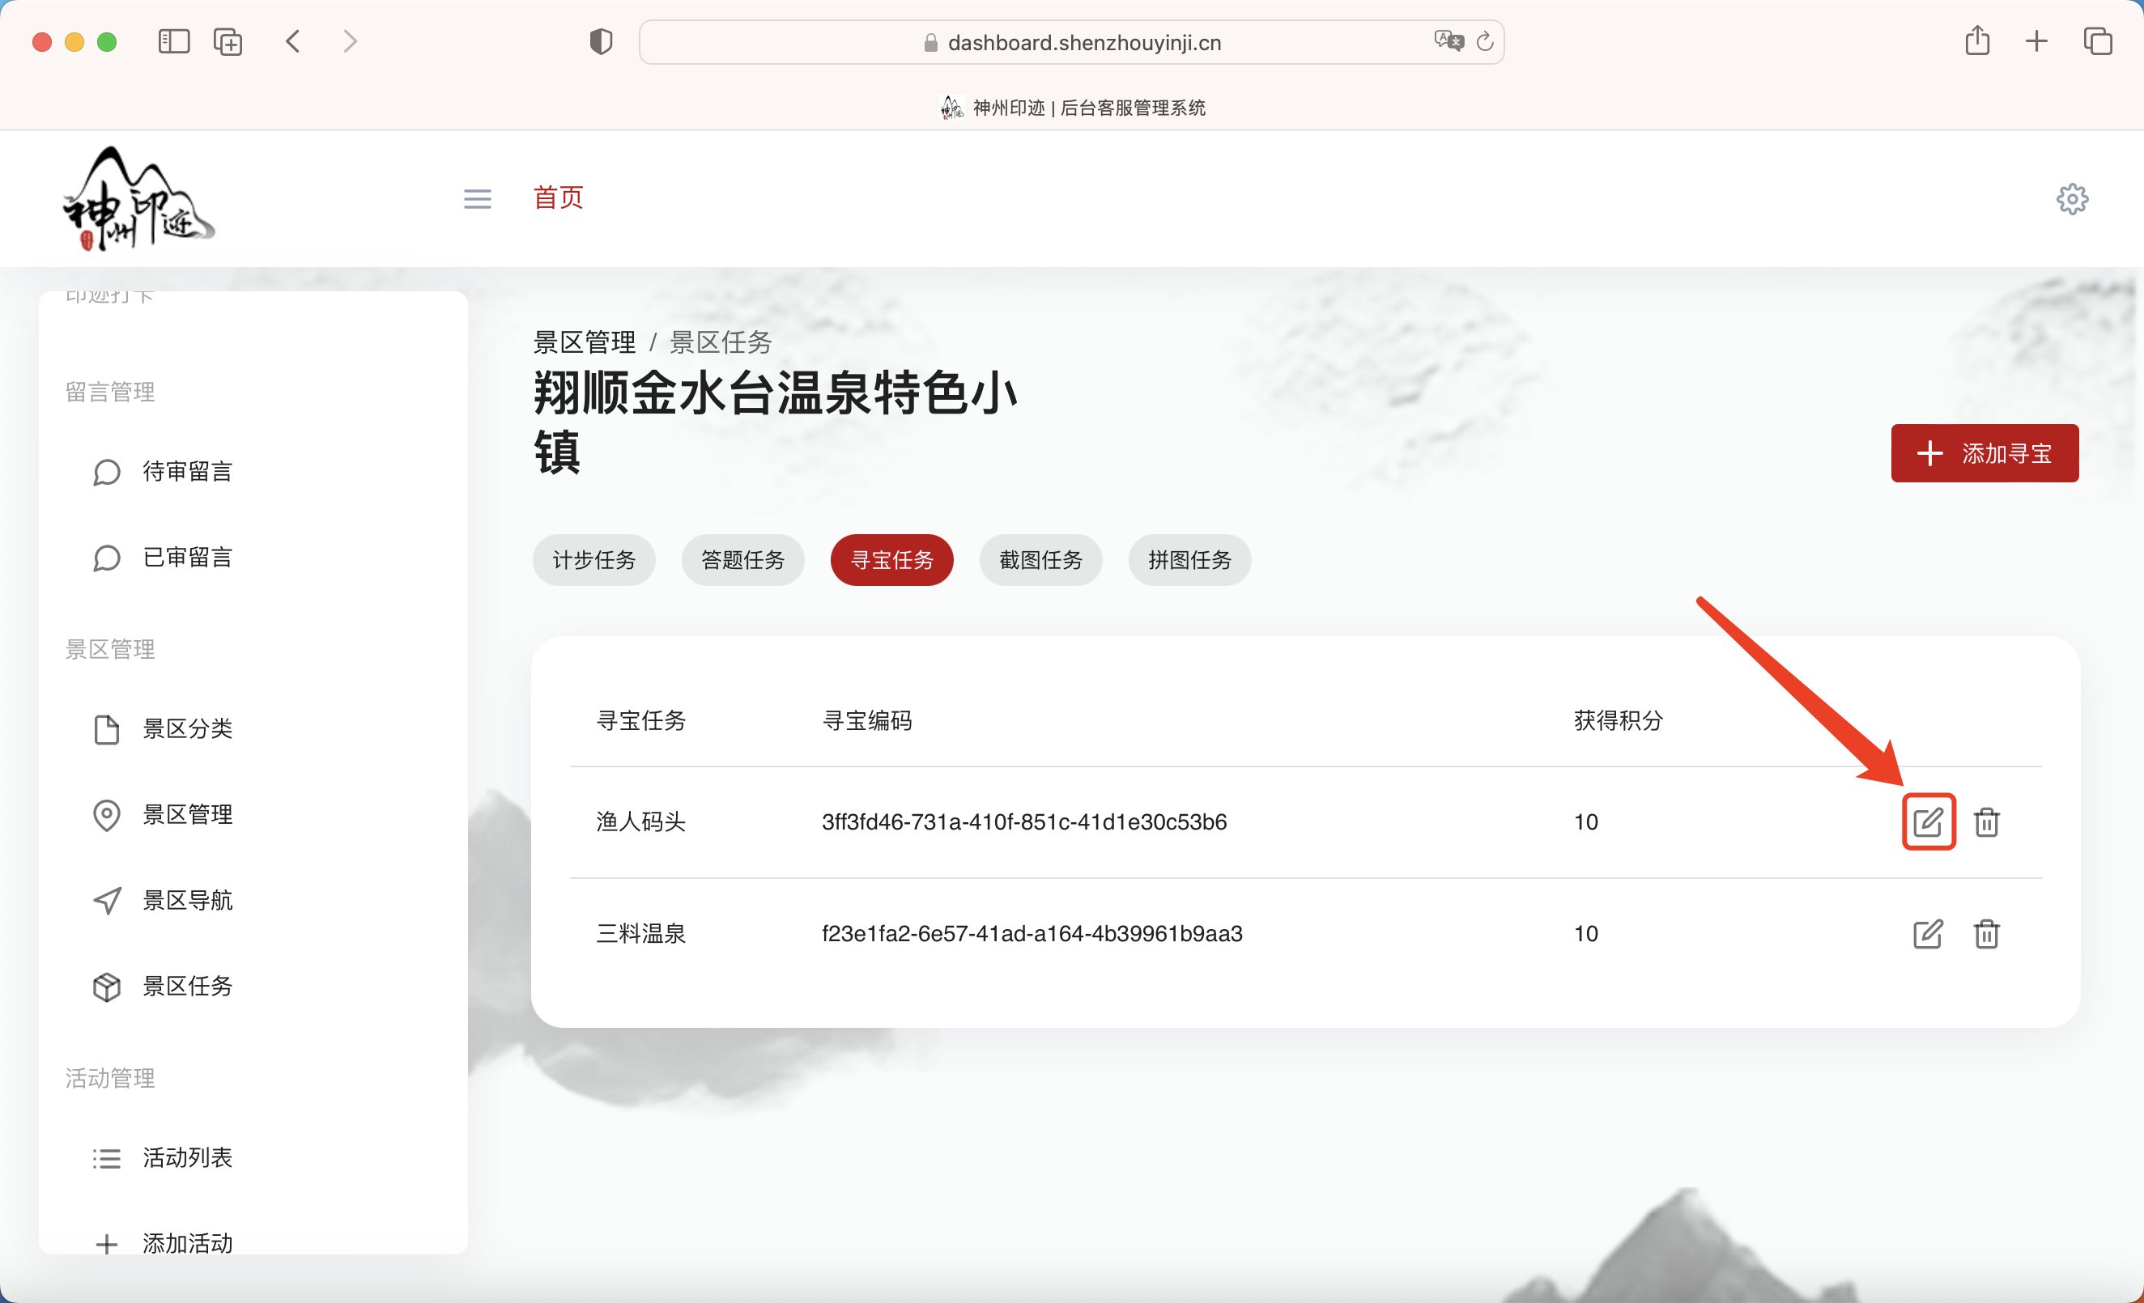Viewport: 2144px width, 1303px height.
Task: Open the settings gear at top right
Action: (x=2072, y=198)
